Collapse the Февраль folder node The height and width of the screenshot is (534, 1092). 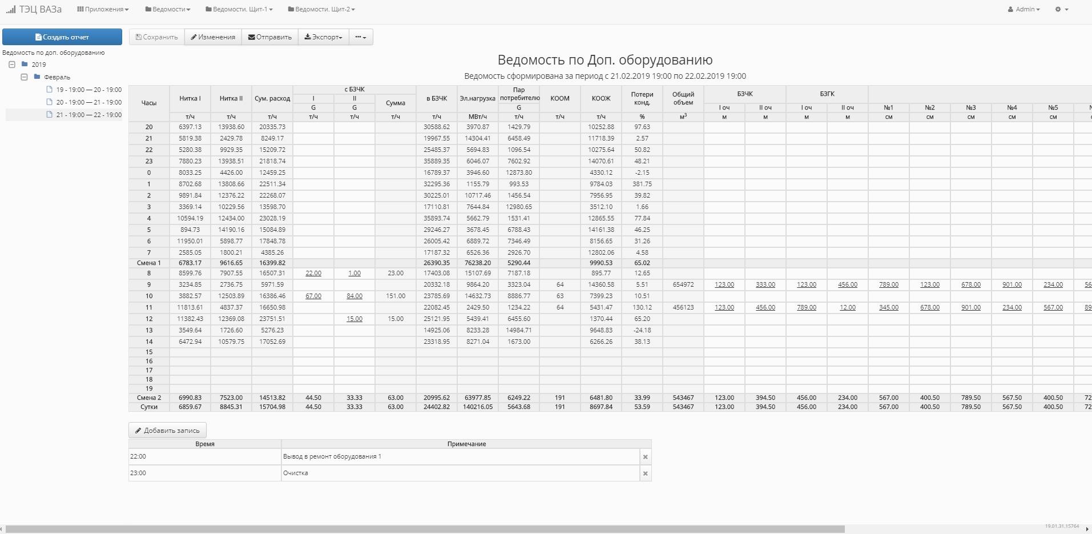24,77
